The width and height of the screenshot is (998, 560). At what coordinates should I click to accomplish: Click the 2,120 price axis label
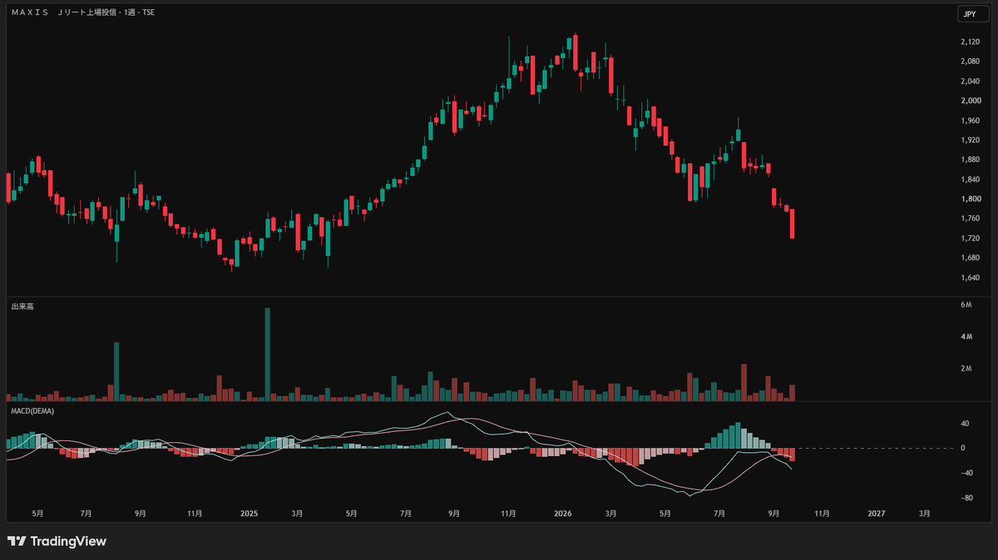pos(969,42)
